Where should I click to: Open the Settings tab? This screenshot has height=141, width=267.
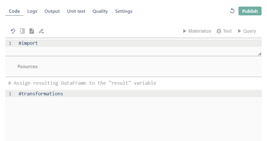[x=124, y=11]
